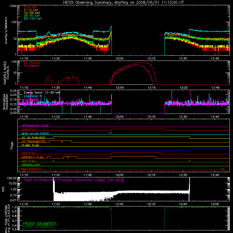Select the Collimator 8 legend entry
This screenshot has width=233, height=233.
click(33, 96)
